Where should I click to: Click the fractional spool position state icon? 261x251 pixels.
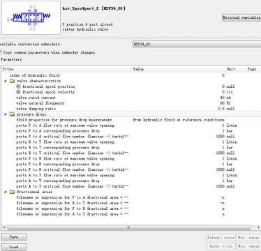pos(19,86)
